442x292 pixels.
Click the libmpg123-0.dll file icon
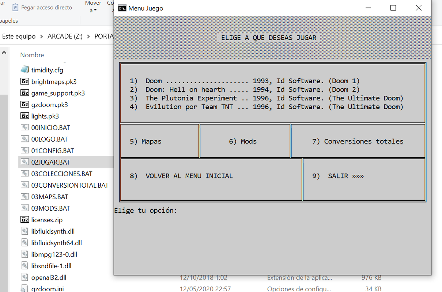coord(24,254)
